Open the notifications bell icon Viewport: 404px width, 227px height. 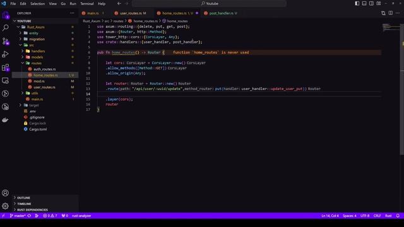pos(398,216)
